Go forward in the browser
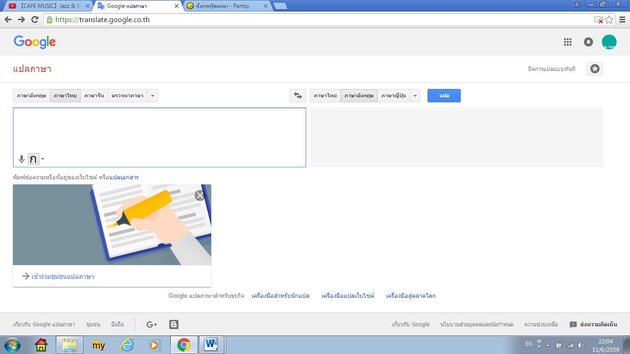Screen dimensions: 630x354 [x=21, y=19]
